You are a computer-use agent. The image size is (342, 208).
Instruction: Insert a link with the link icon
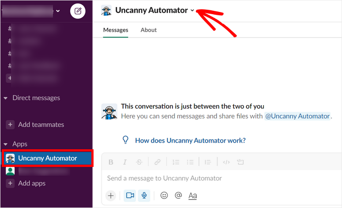coord(157,162)
